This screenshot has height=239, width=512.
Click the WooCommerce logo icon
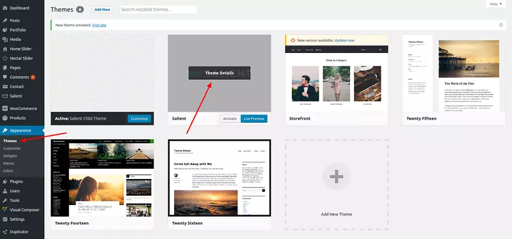[x=5, y=108]
